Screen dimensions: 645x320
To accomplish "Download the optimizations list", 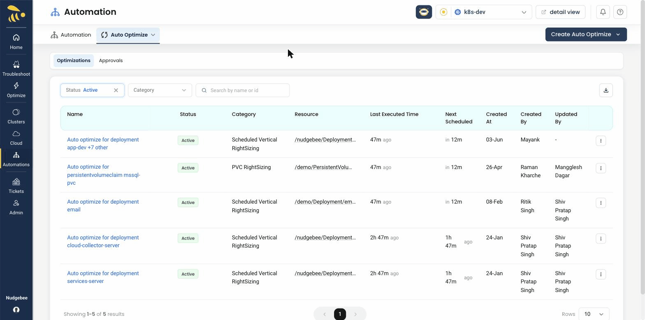I will pyautogui.click(x=606, y=90).
